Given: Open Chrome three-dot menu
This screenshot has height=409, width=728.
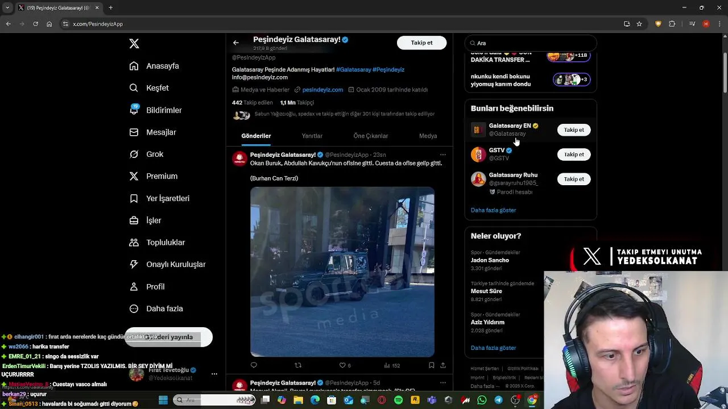Looking at the screenshot, I should click(719, 24).
